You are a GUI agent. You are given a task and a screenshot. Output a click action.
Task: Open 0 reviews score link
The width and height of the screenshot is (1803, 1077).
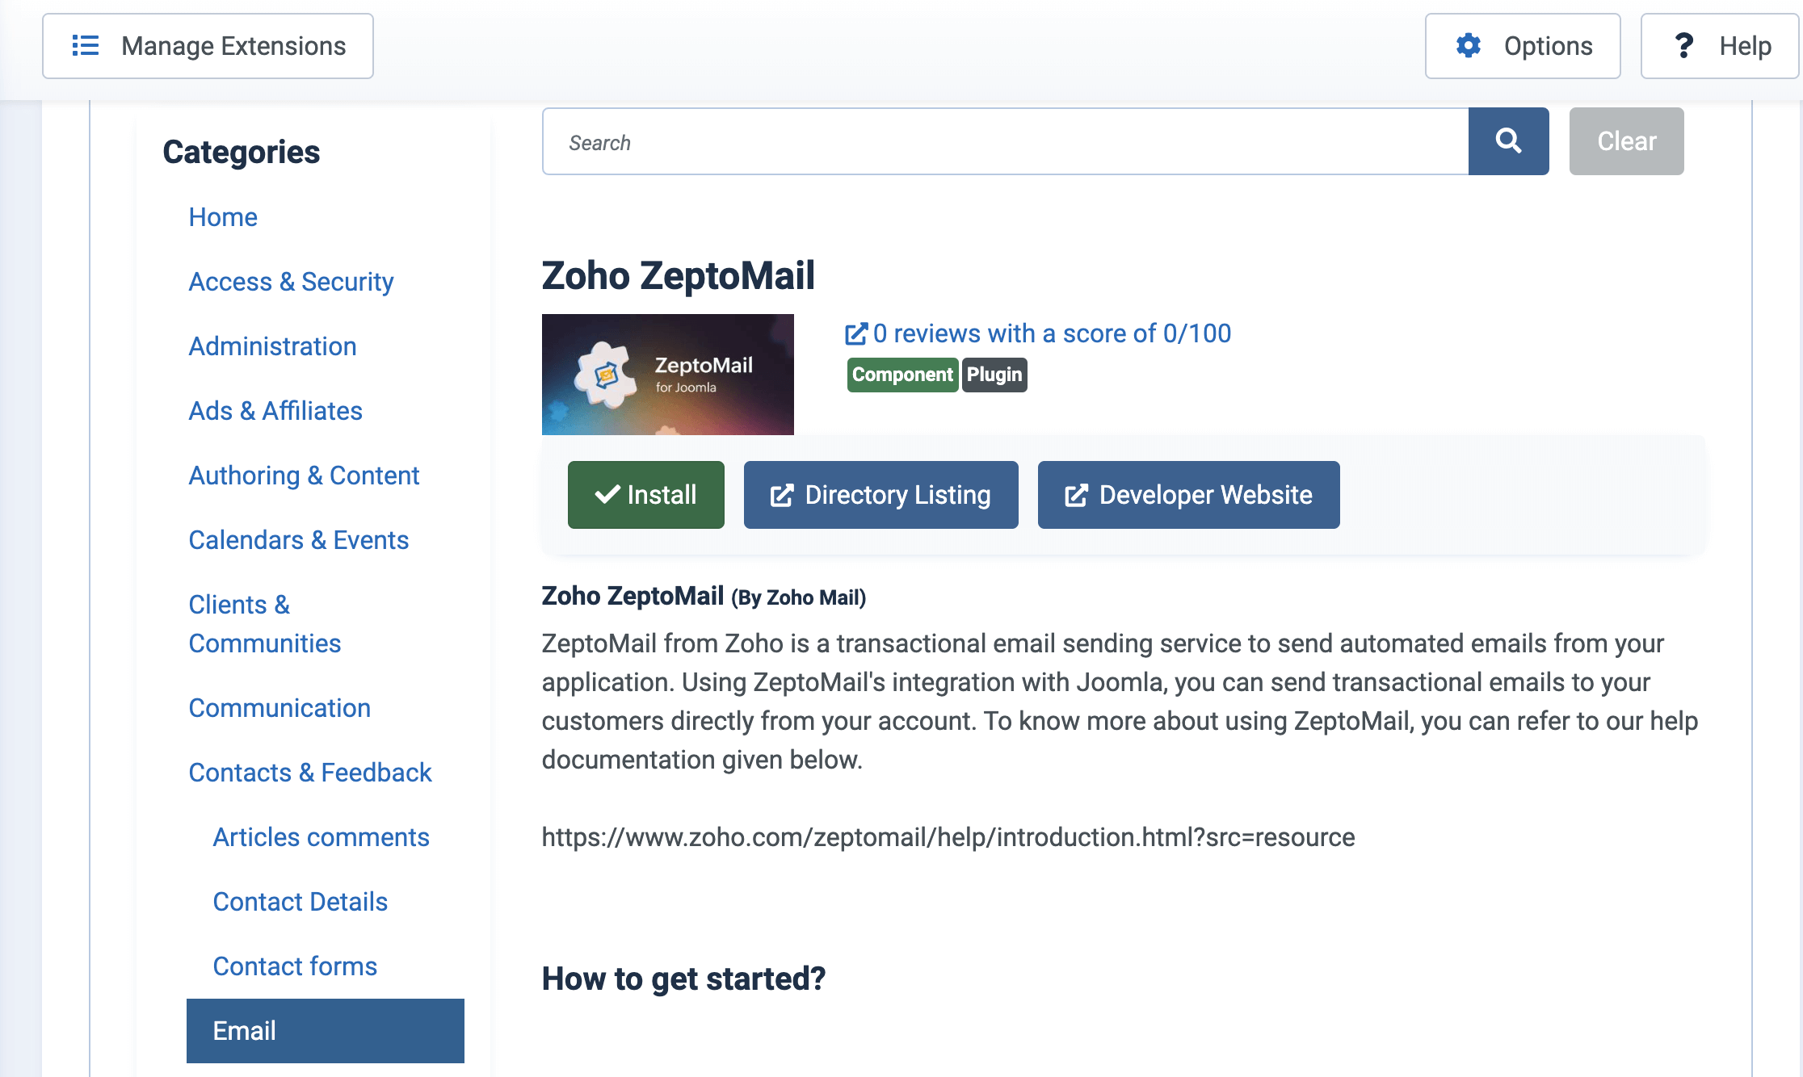1051,333
